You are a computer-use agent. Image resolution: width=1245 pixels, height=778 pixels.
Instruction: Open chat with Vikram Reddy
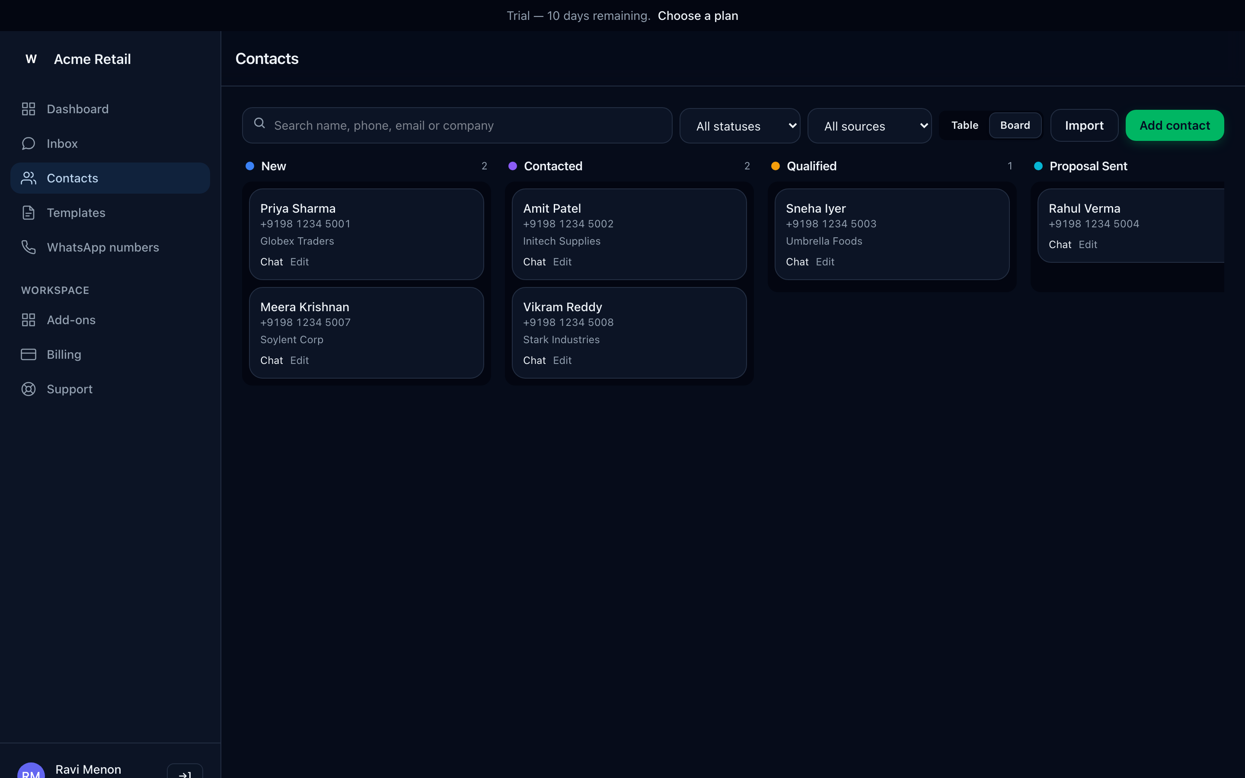click(534, 361)
